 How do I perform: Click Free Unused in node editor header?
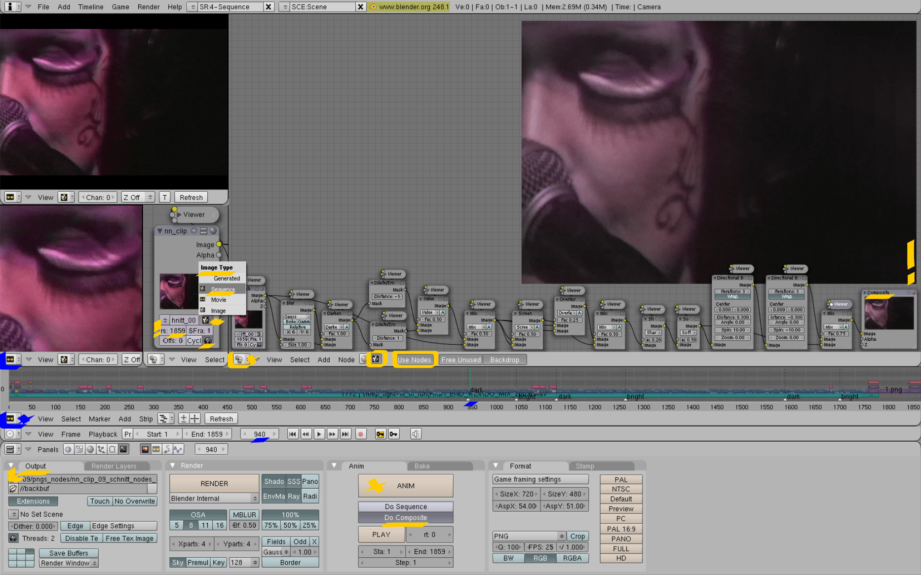click(461, 359)
